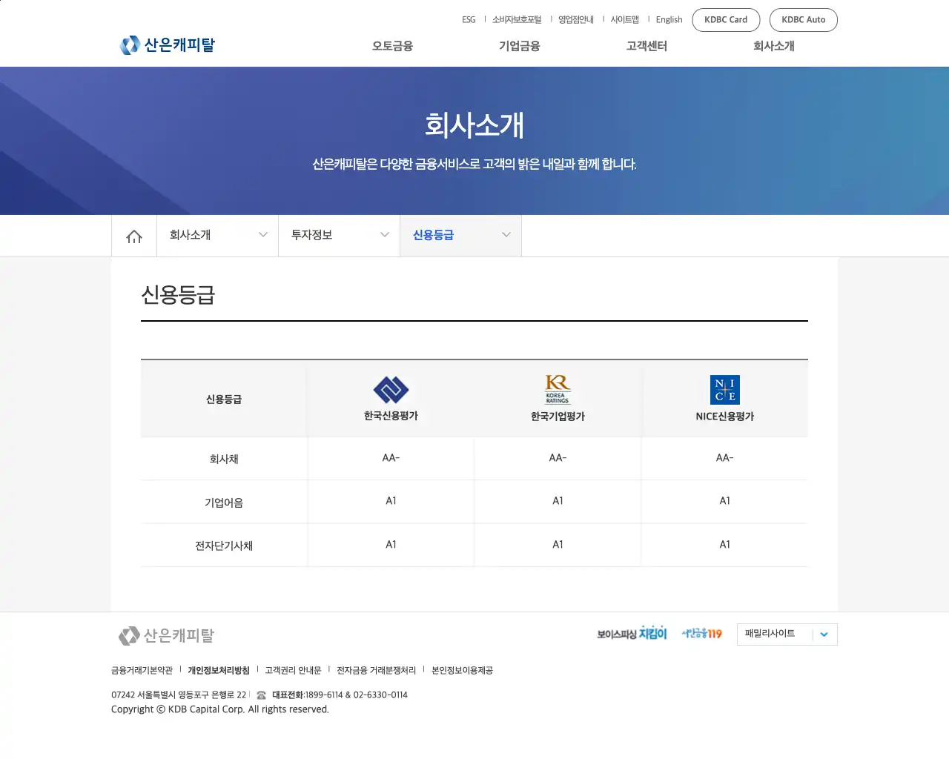Screen dimensions: 949x759
Task: Click the 산은캐피탈 logo in the footer
Action: (x=165, y=634)
